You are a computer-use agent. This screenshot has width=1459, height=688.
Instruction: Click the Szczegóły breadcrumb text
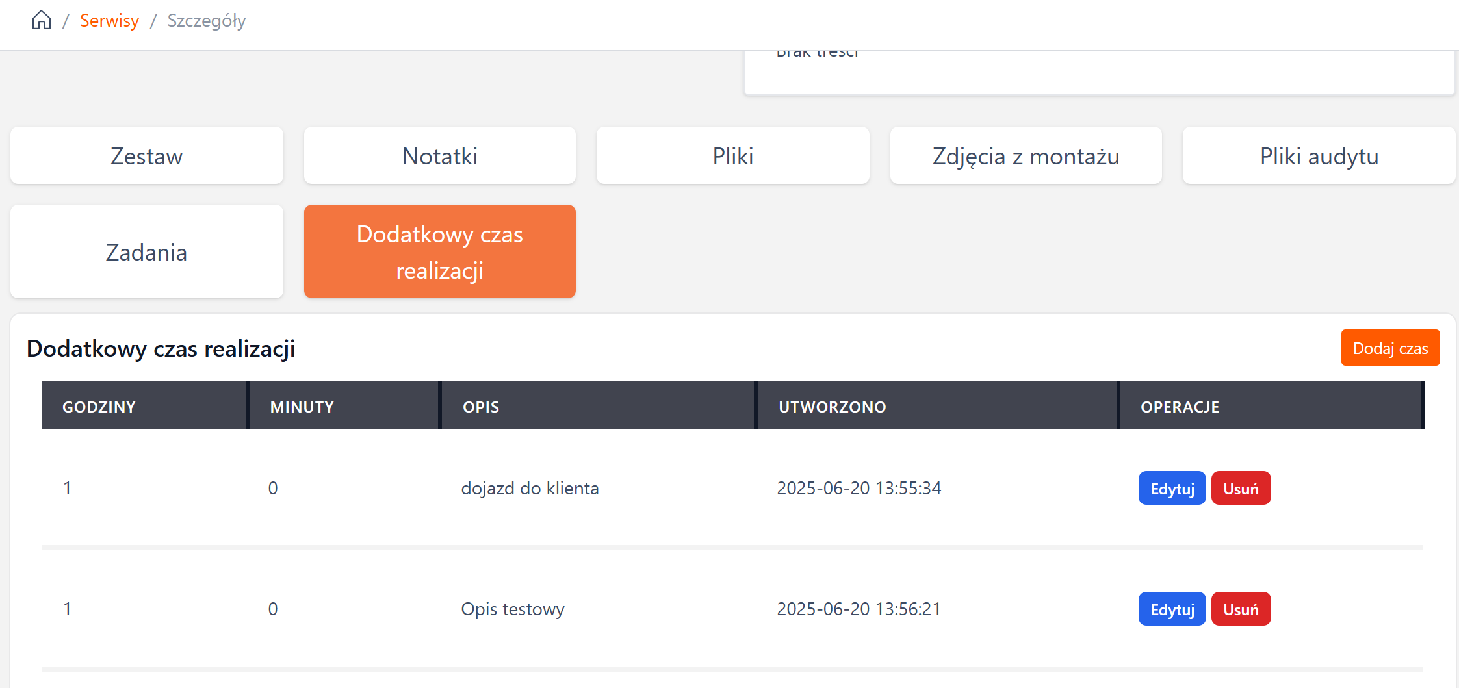(x=207, y=21)
